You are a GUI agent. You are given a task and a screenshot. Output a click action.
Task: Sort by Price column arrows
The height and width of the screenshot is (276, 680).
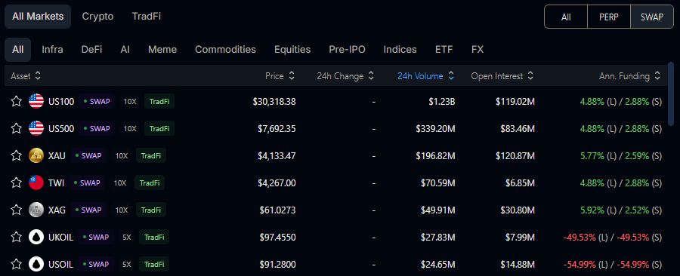coord(292,75)
